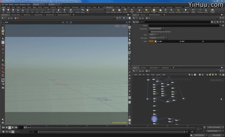Create an Ambient Light

tap(185, 11)
